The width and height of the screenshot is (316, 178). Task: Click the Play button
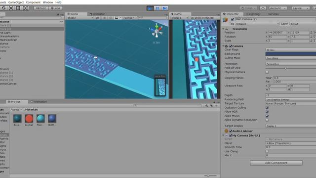(x=150, y=8)
